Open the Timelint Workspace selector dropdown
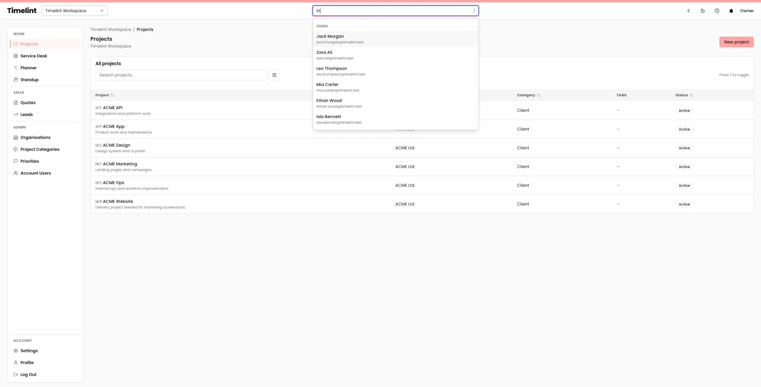Viewport: 761px width, 387px height. 74,11
